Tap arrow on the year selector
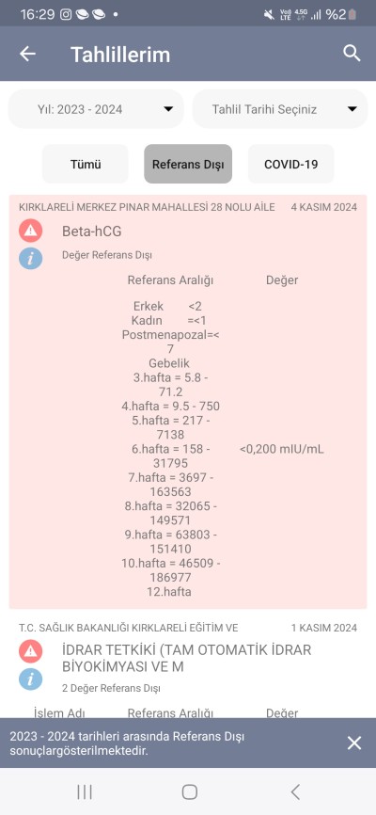376x815 pixels. point(168,109)
